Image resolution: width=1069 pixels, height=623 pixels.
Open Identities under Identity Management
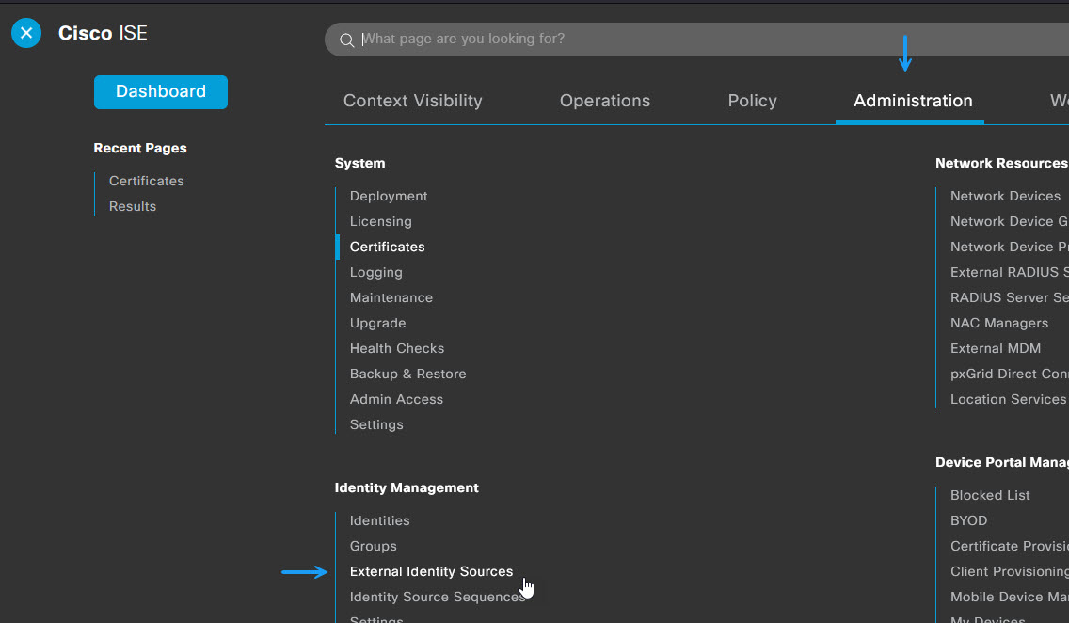(380, 520)
